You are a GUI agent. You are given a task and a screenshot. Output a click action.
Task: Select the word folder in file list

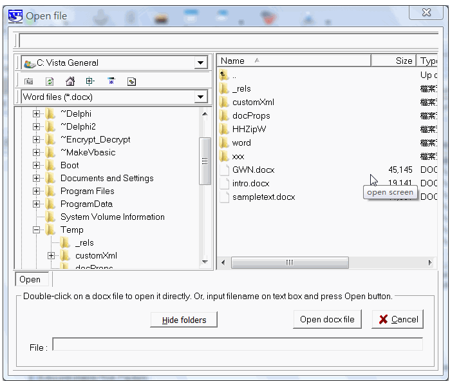click(241, 143)
